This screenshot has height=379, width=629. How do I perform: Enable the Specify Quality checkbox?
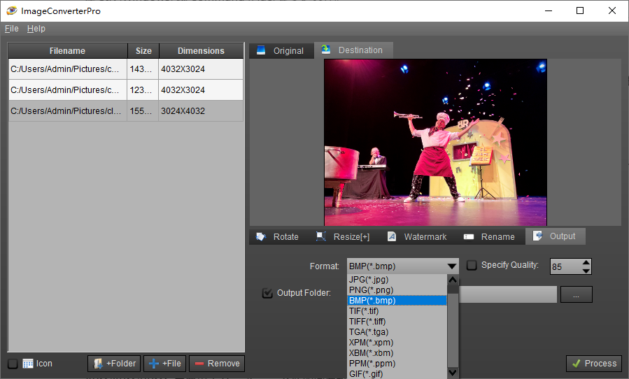click(x=472, y=265)
